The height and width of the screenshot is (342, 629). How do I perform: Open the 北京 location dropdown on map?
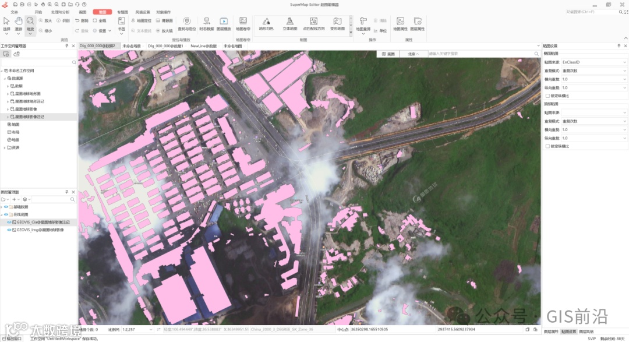click(x=414, y=54)
